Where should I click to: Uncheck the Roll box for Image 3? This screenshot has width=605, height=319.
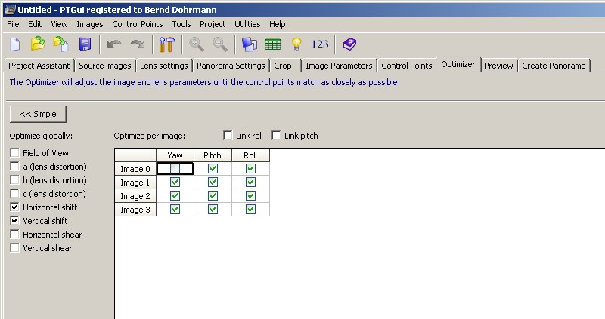pos(250,210)
